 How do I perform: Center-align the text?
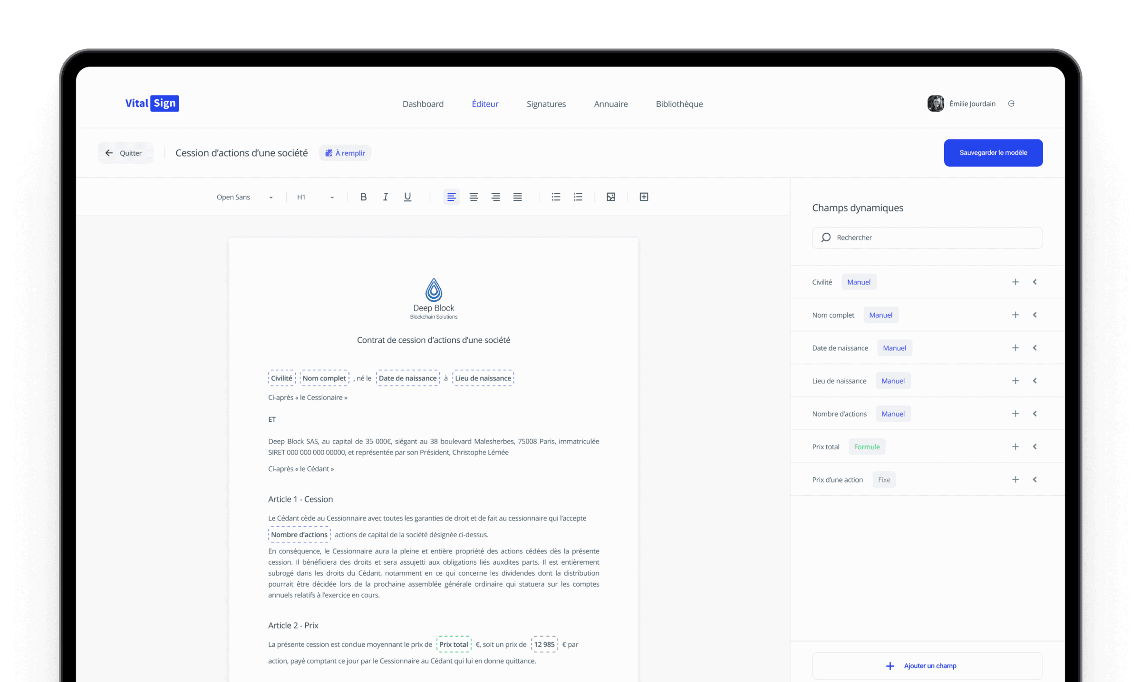[473, 197]
